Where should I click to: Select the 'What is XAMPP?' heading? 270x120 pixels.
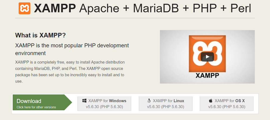pos(40,35)
